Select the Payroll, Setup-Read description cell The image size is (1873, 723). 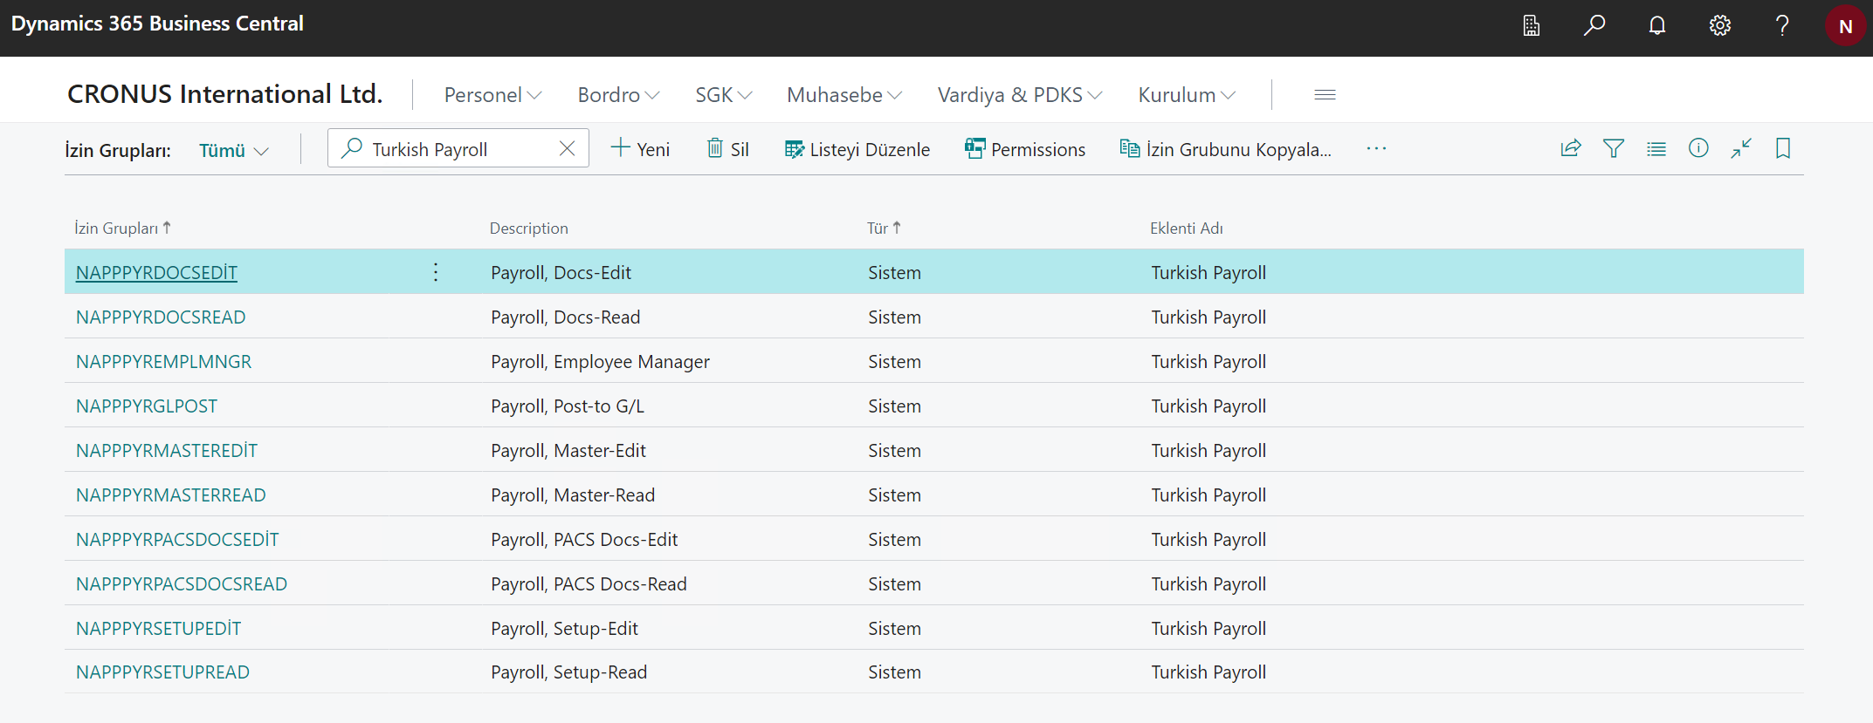tap(568, 672)
